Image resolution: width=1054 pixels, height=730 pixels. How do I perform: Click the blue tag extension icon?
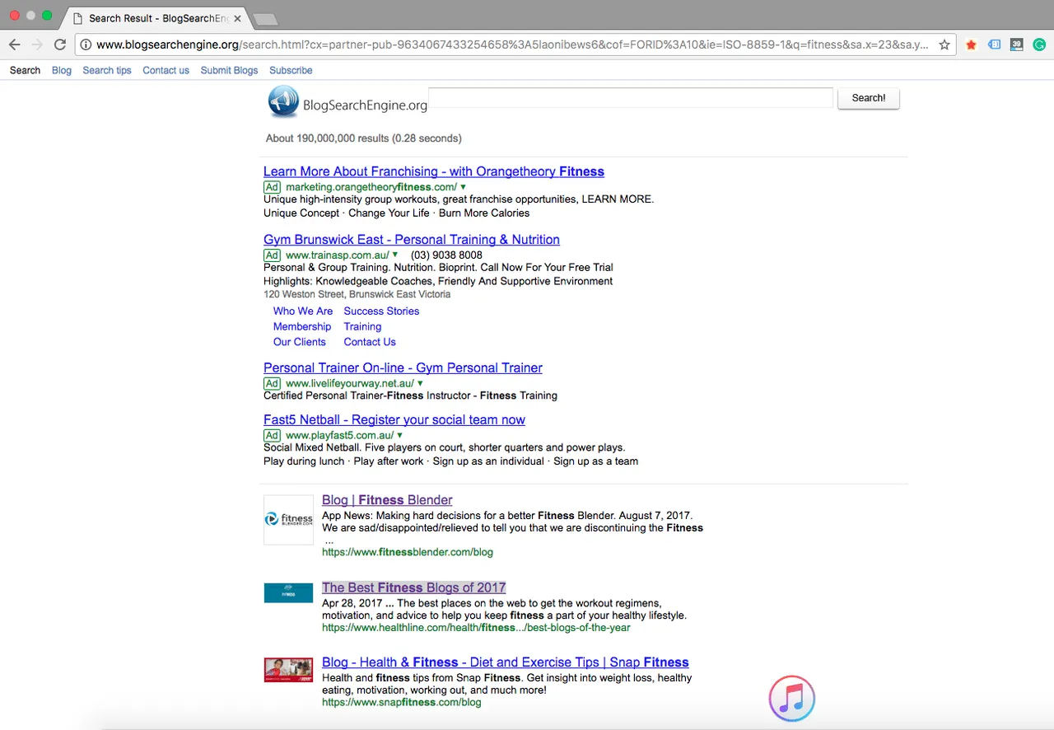point(994,44)
